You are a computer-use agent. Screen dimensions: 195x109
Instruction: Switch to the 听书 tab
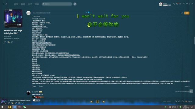[30, 4]
